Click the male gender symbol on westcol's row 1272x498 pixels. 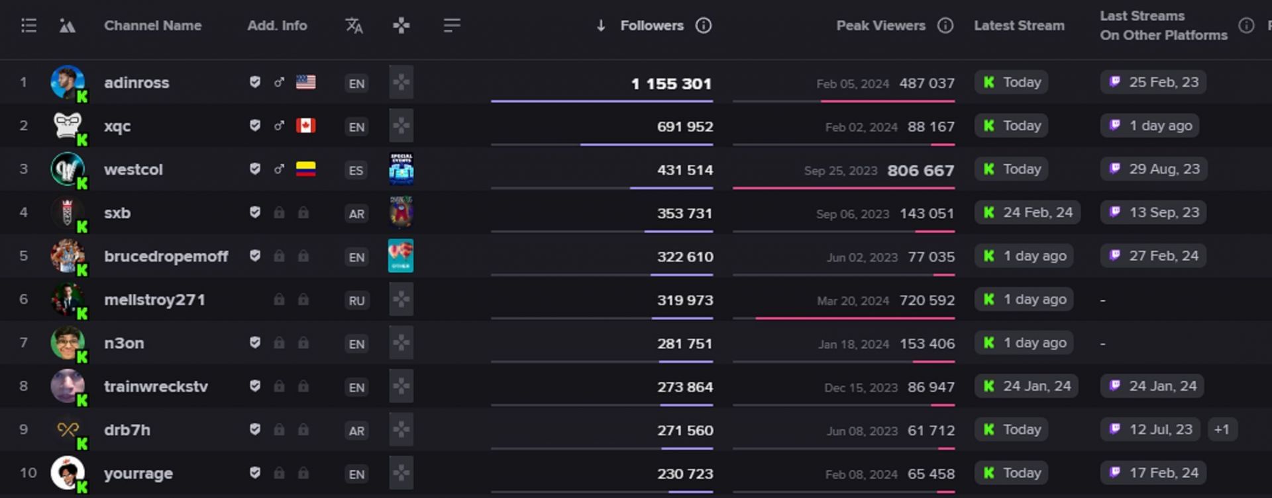(278, 169)
